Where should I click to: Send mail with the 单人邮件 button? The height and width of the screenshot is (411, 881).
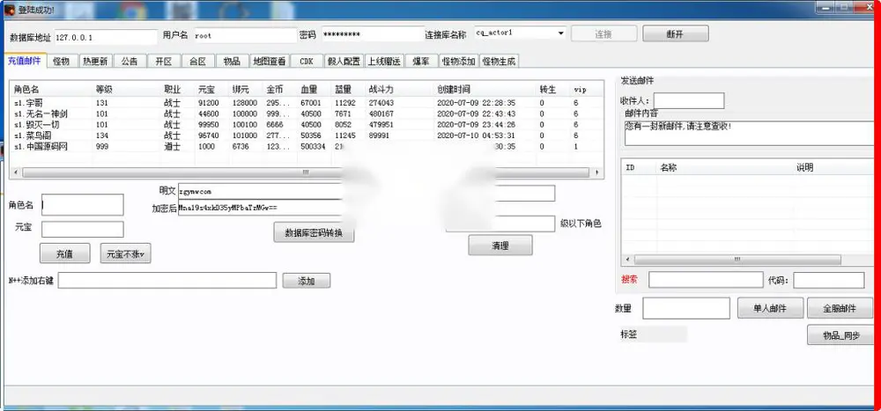click(x=770, y=308)
